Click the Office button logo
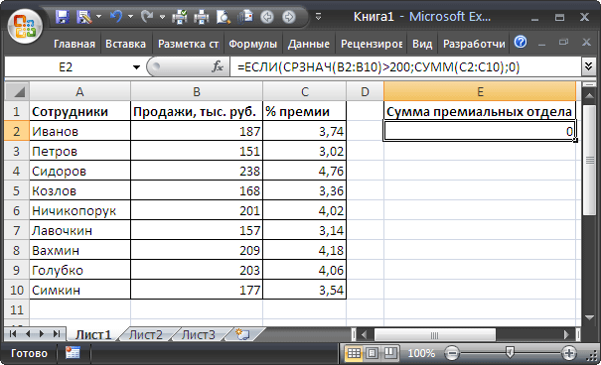The width and height of the screenshot is (601, 365). 25,26
